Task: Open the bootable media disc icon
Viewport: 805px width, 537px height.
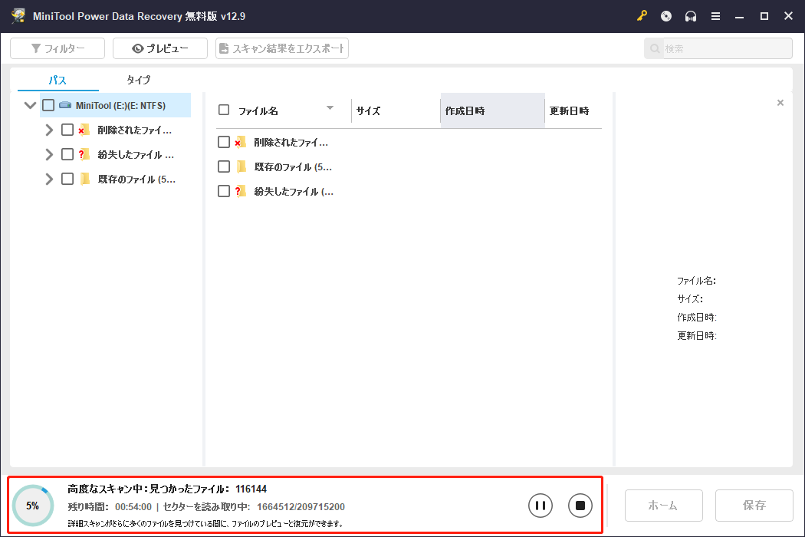Action: (x=666, y=16)
